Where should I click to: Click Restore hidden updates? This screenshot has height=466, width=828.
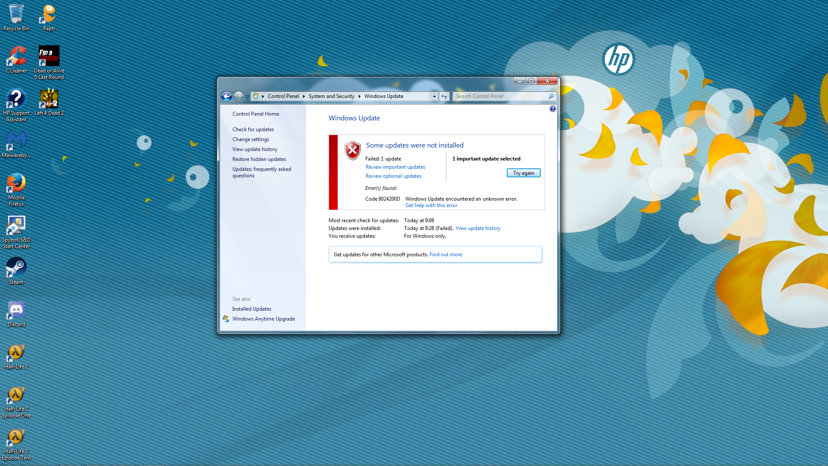click(259, 159)
